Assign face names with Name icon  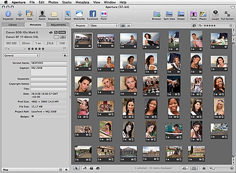[42, 14]
